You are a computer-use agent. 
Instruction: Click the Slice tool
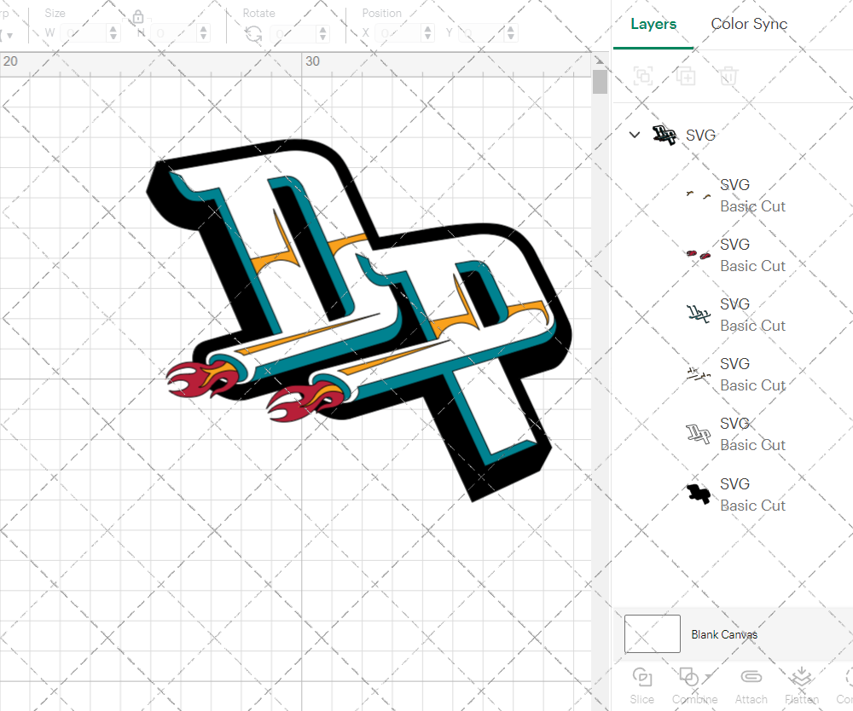tap(642, 686)
